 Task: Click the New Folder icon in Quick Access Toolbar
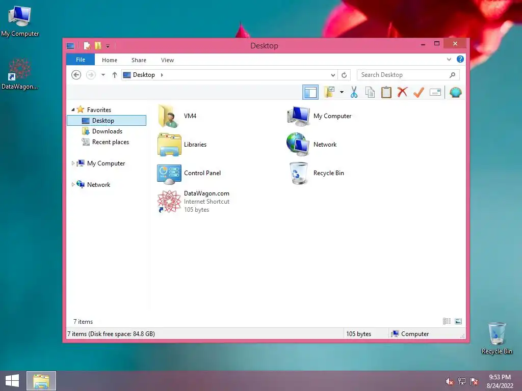[98, 45]
